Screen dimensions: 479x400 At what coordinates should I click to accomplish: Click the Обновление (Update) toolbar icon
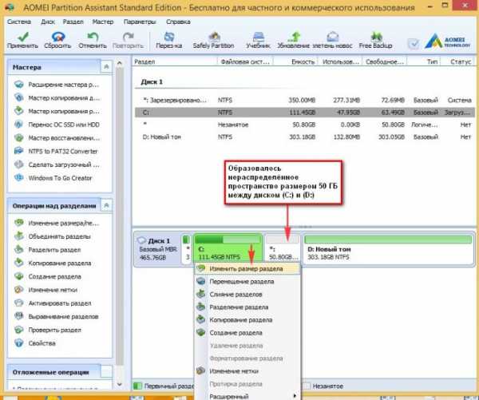point(294,41)
